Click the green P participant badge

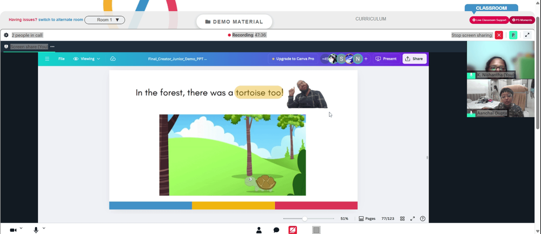(513, 35)
